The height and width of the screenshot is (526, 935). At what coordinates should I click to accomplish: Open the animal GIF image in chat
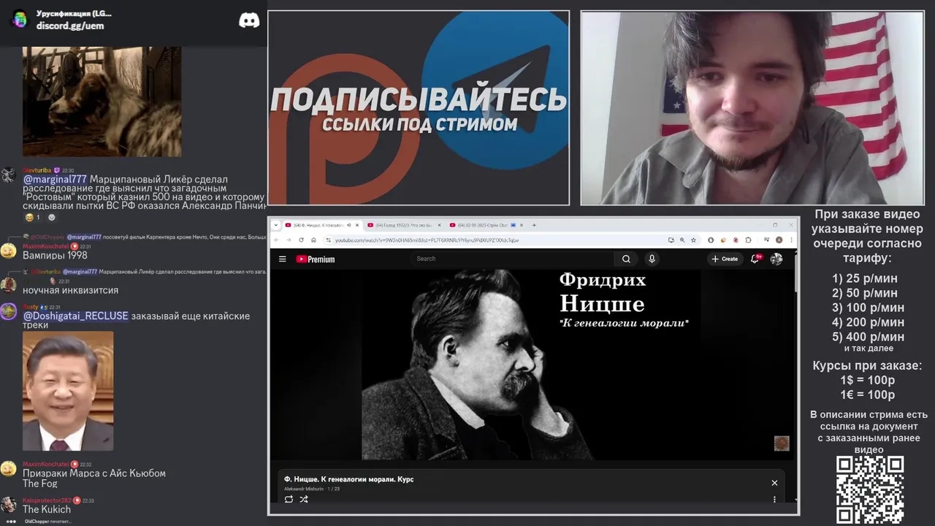tap(102, 101)
